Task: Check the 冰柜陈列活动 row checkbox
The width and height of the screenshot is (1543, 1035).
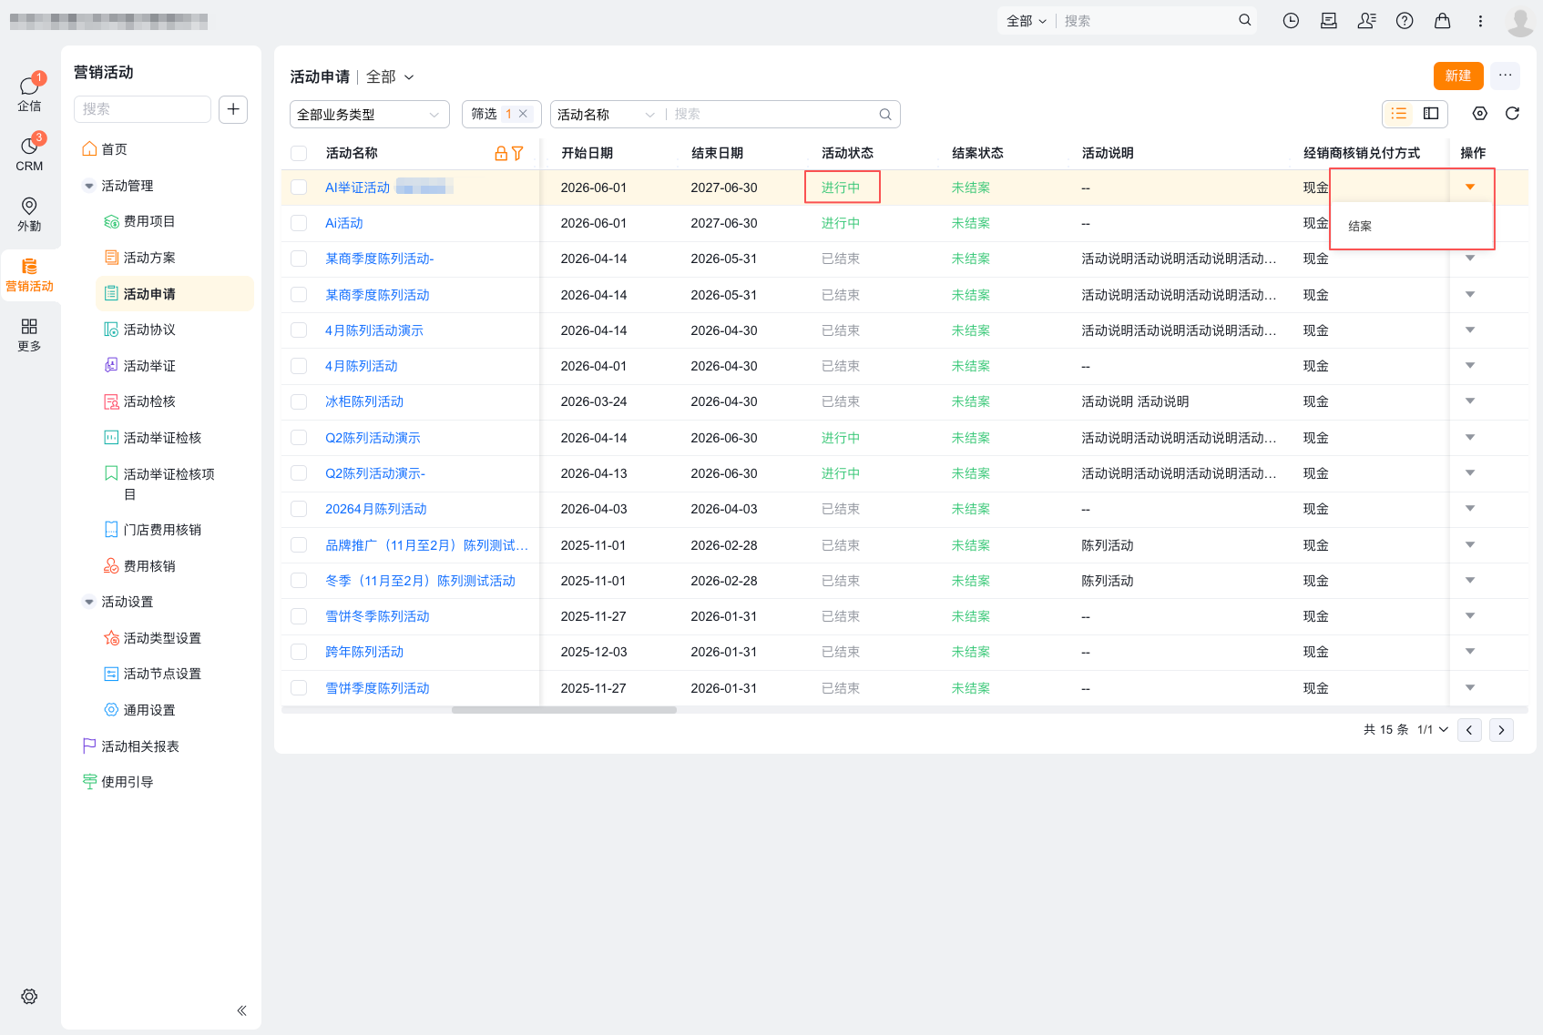Action: point(299,401)
